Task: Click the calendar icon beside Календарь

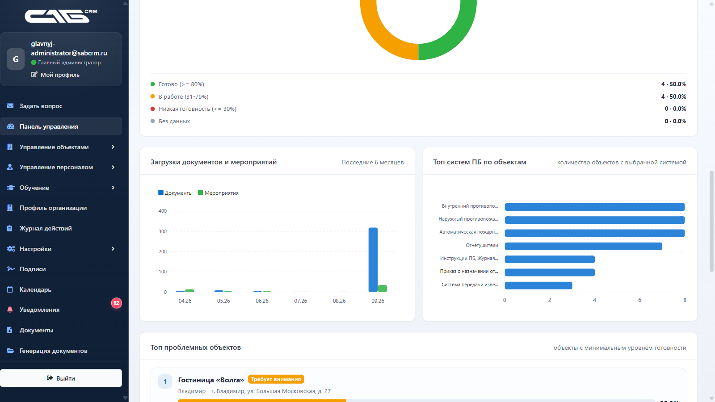Action: [x=10, y=289]
